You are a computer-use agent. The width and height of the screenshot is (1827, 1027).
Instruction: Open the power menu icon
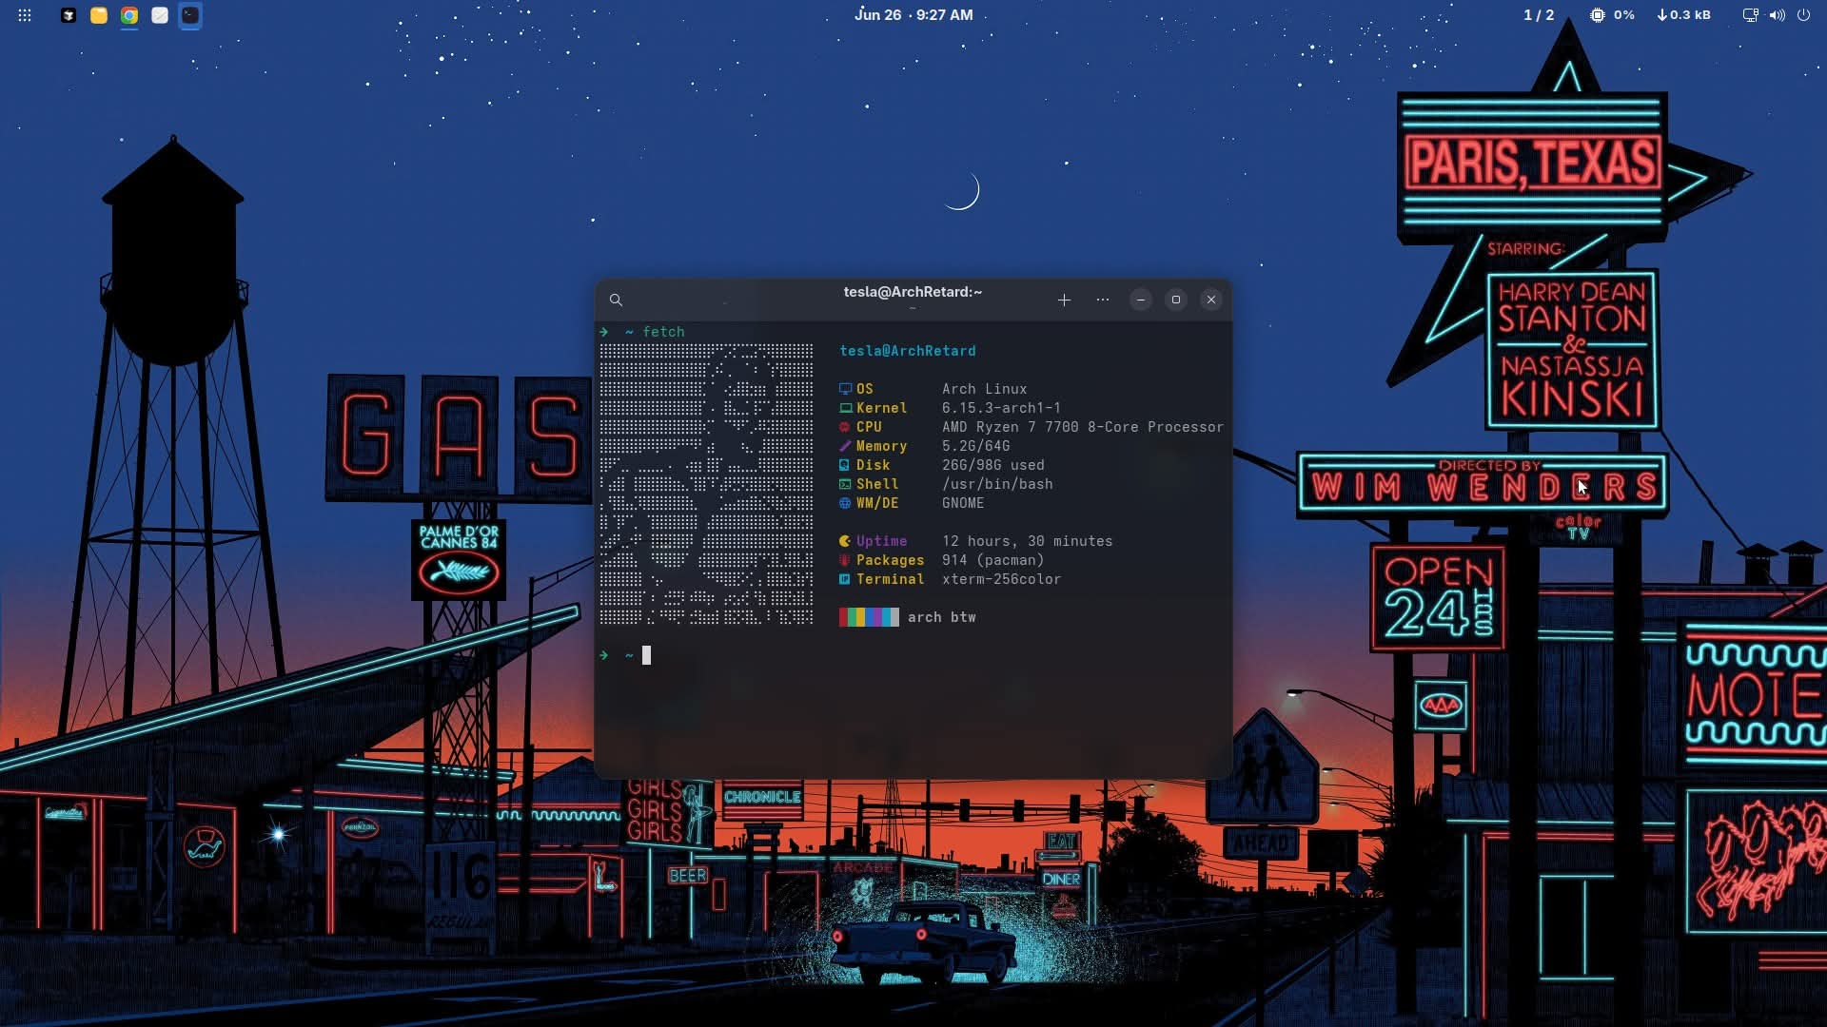point(1803,15)
